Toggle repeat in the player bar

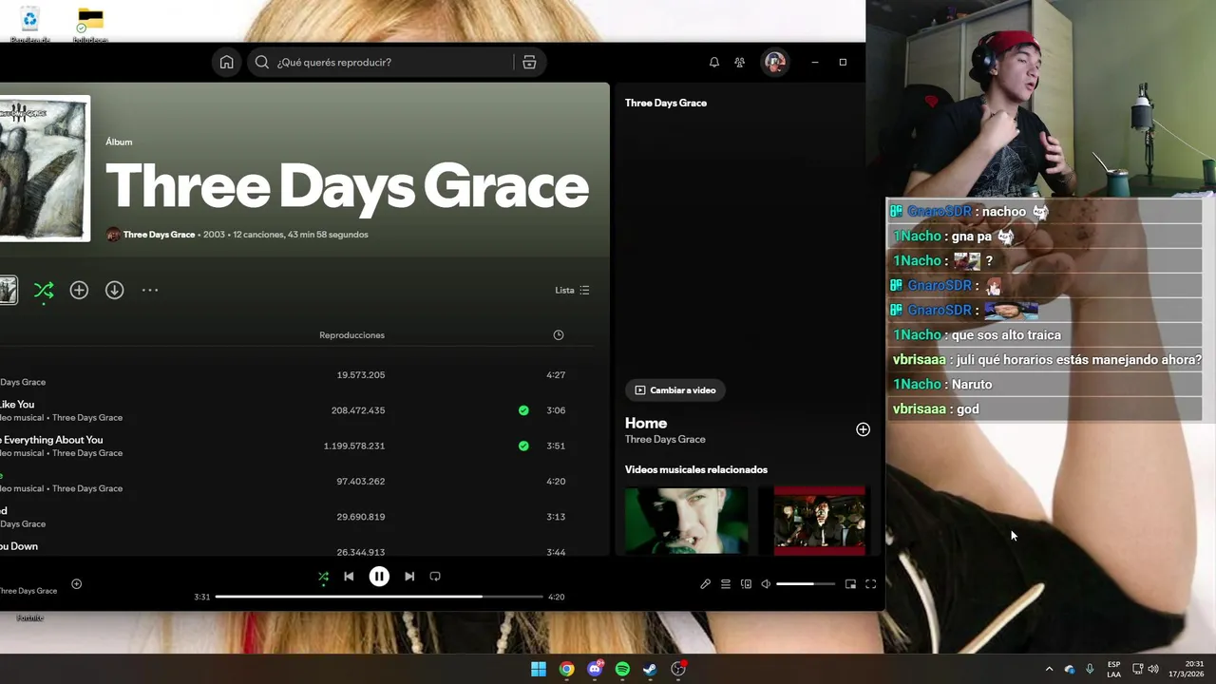pyautogui.click(x=435, y=576)
